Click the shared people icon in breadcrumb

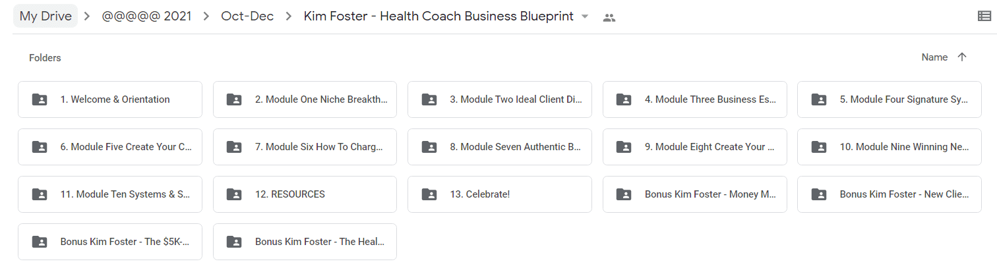[609, 18]
